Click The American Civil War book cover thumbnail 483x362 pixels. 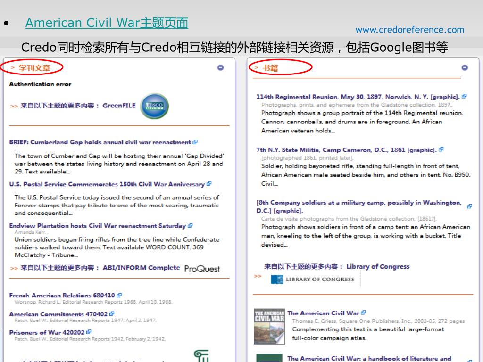pos(269,326)
